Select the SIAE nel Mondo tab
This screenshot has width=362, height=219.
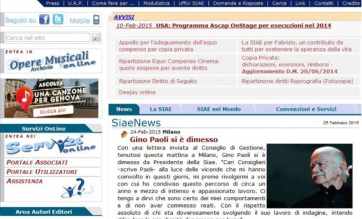(218, 109)
